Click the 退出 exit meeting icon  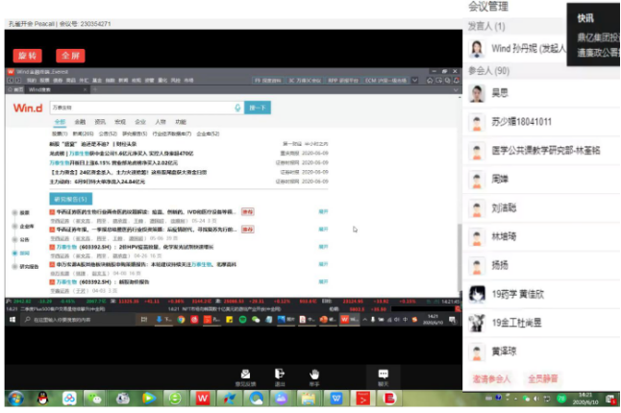click(x=280, y=375)
